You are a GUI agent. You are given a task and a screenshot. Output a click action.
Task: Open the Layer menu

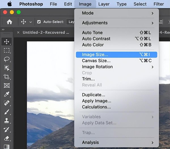[x=104, y=4]
